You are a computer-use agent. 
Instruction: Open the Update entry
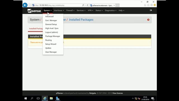pos(48,48)
